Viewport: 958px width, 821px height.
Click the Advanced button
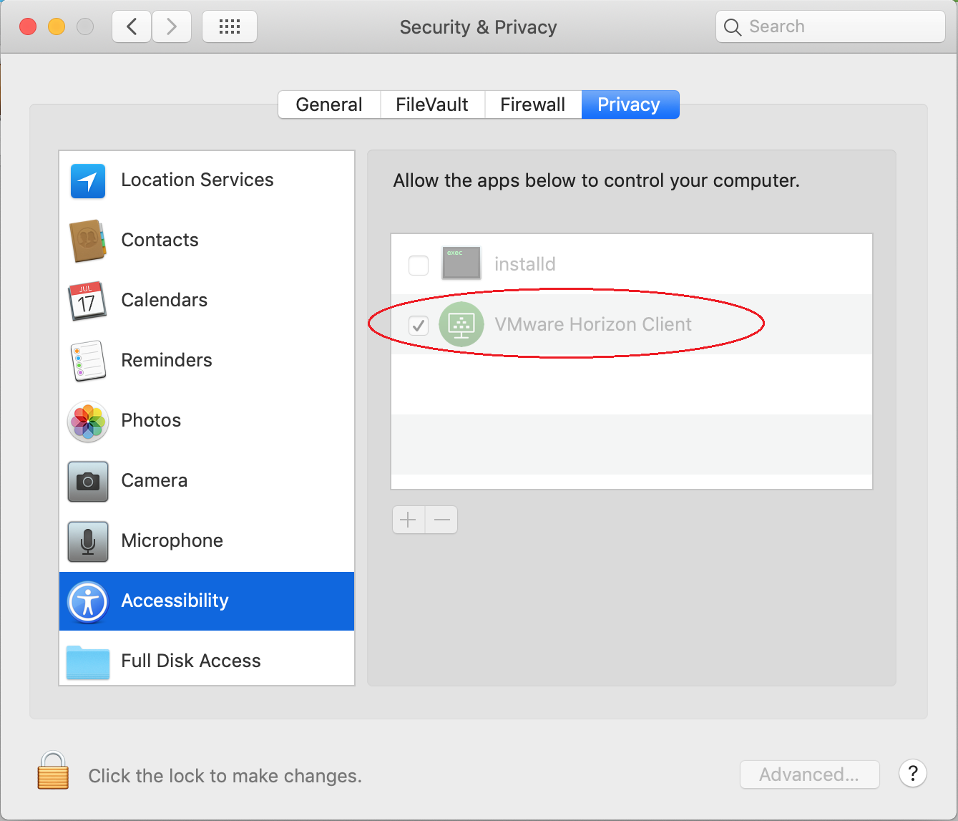[x=809, y=774]
